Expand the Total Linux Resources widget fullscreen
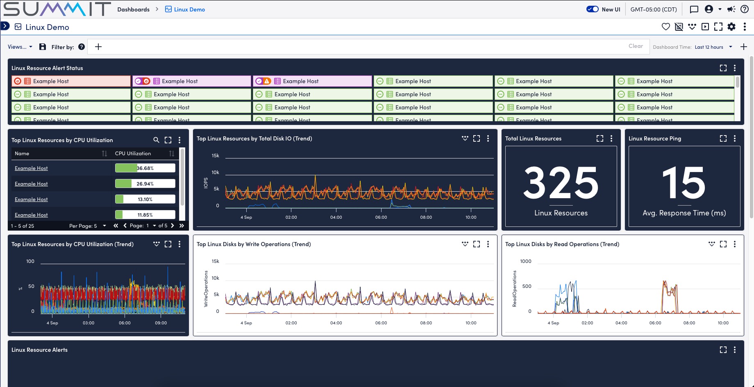754x387 pixels. tap(600, 138)
